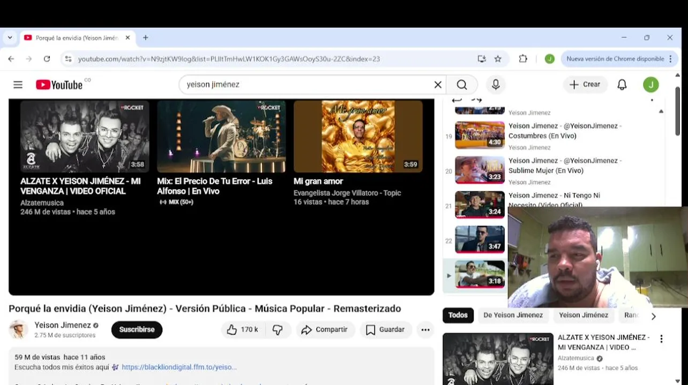Run search with the magnifier button
Viewport: 688px width, 385px height.
pos(462,84)
